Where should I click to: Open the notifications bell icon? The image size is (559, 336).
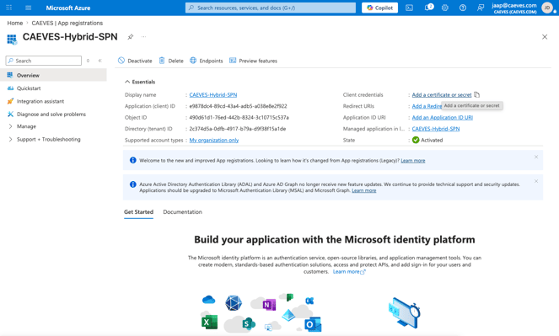point(428,8)
